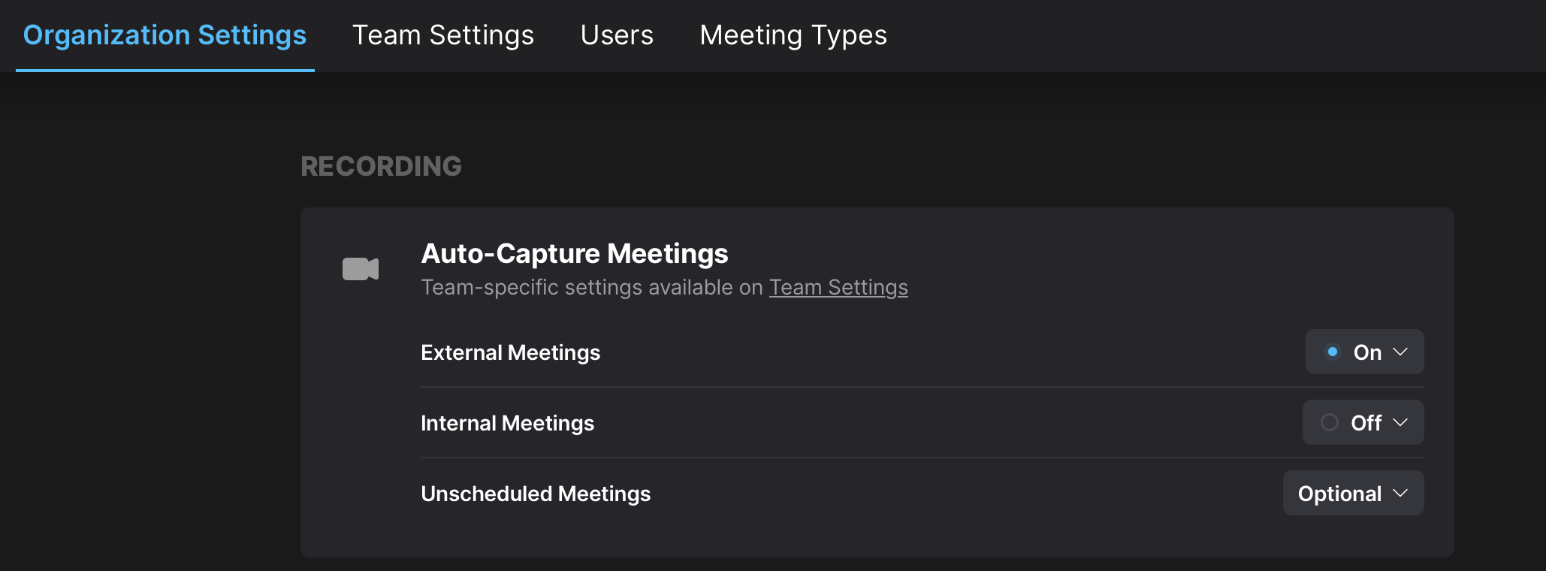Follow the underlined Team Settings link
Image resolution: width=1546 pixels, height=571 pixels.
click(x=838, y=287)
